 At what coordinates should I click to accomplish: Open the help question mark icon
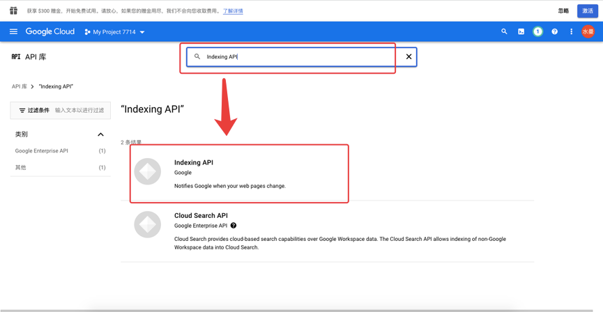tap(554, 31)
